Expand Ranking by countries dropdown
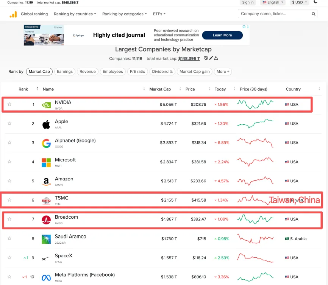 [x=75, y=14]
